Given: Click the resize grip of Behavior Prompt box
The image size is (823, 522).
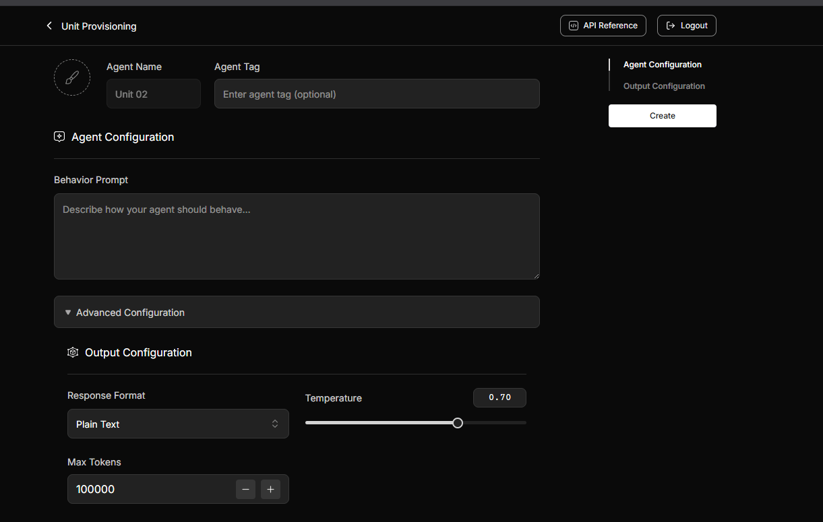Looking at the screenshot, I should [536, 275].
